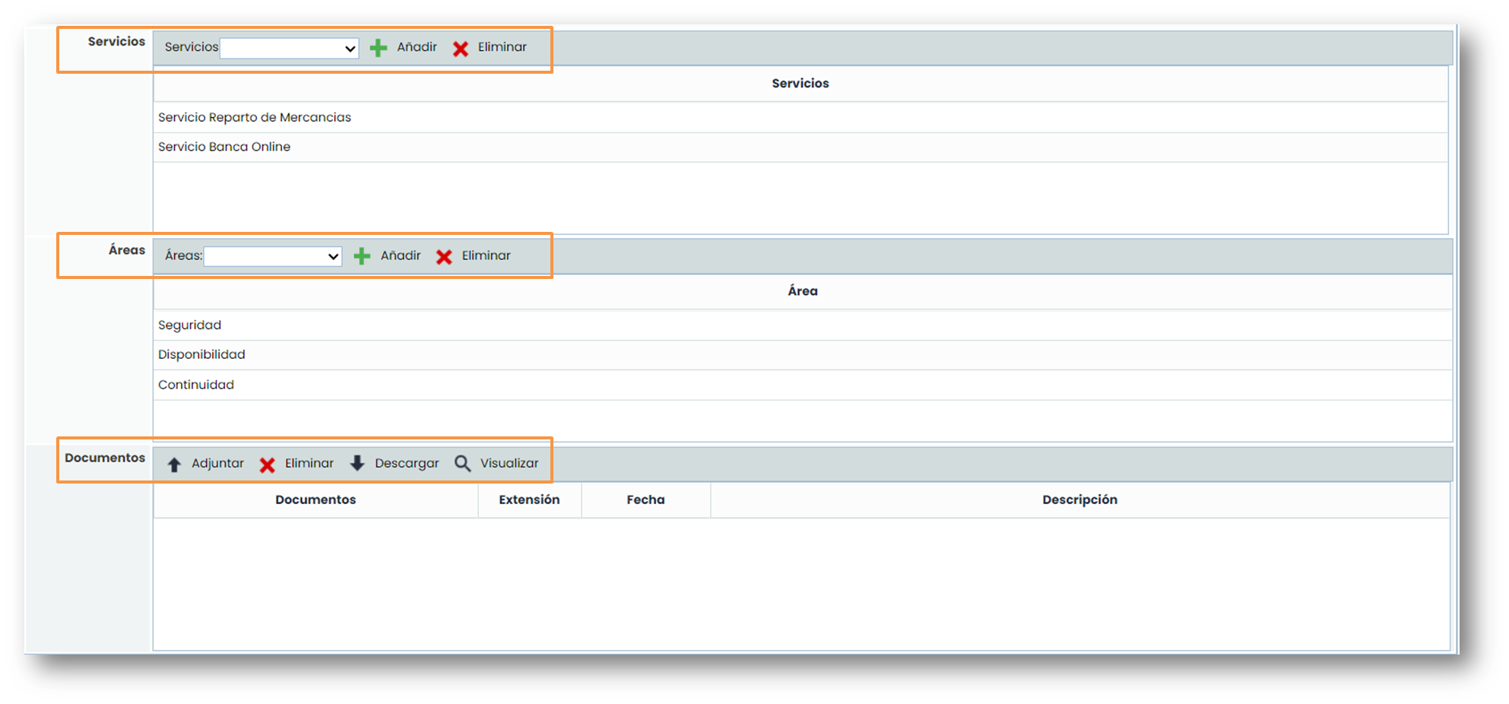
Task: Open the Servicios dropdown list
Action: (289, 49)
